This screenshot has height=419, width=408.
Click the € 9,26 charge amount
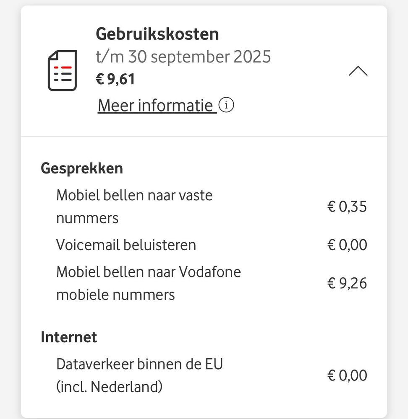coord(347,284)
